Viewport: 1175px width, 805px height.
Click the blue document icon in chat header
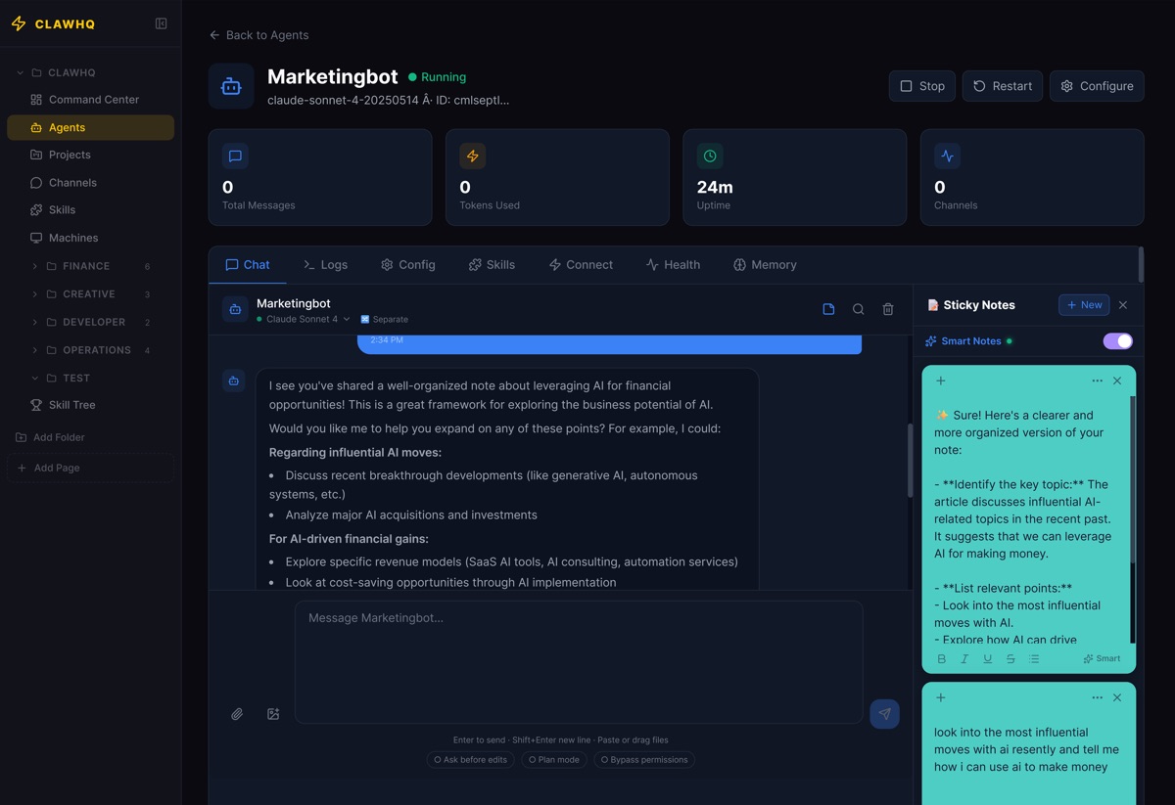828,308
